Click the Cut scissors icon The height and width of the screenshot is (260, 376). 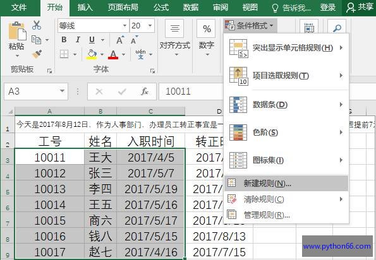point(37,25)
